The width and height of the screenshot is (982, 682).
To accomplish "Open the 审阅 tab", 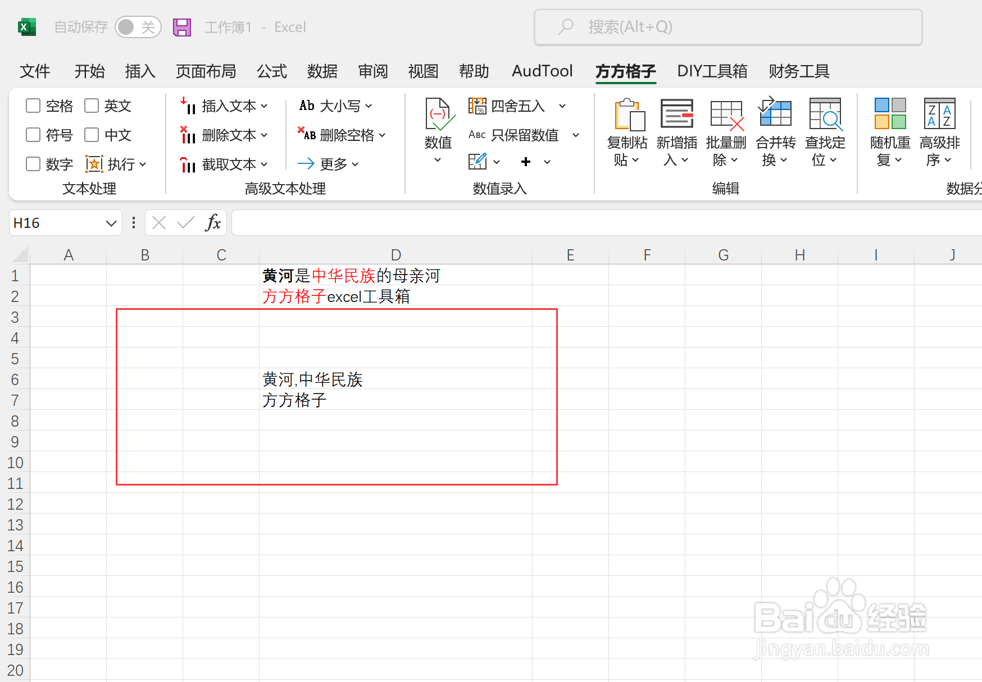I will coord(373,71).
